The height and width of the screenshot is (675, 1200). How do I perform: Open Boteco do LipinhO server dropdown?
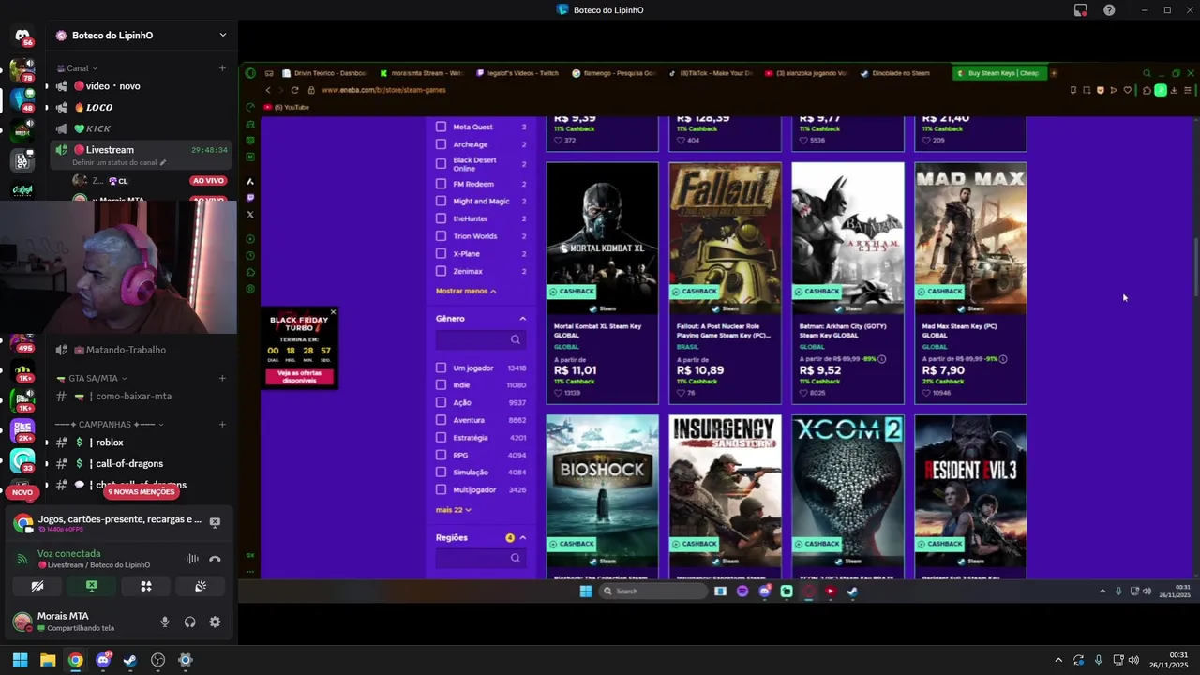(222, 35)
